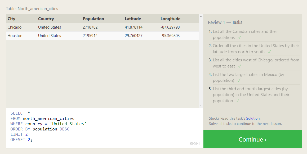Open the task's Solution link
The height and width of the screenshot is (154, 307).
253,118
